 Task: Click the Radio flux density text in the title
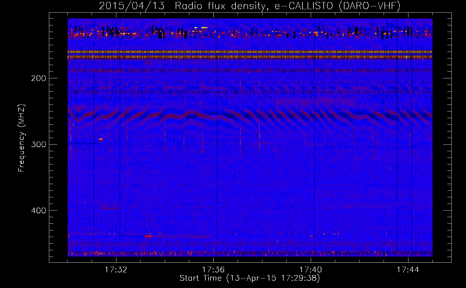(x=220, y=6)
